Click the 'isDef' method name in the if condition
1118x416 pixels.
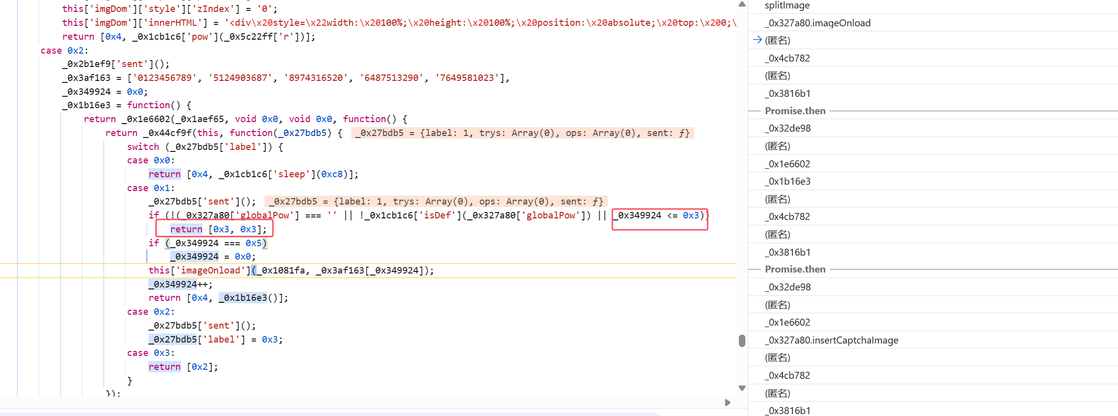click(437, 215)
